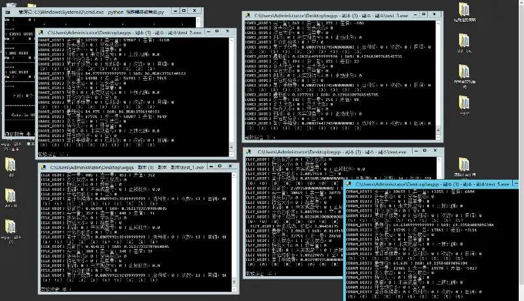
Task: Click scroll up arrow in test.exe window
Action: click(x=439, y=160)
